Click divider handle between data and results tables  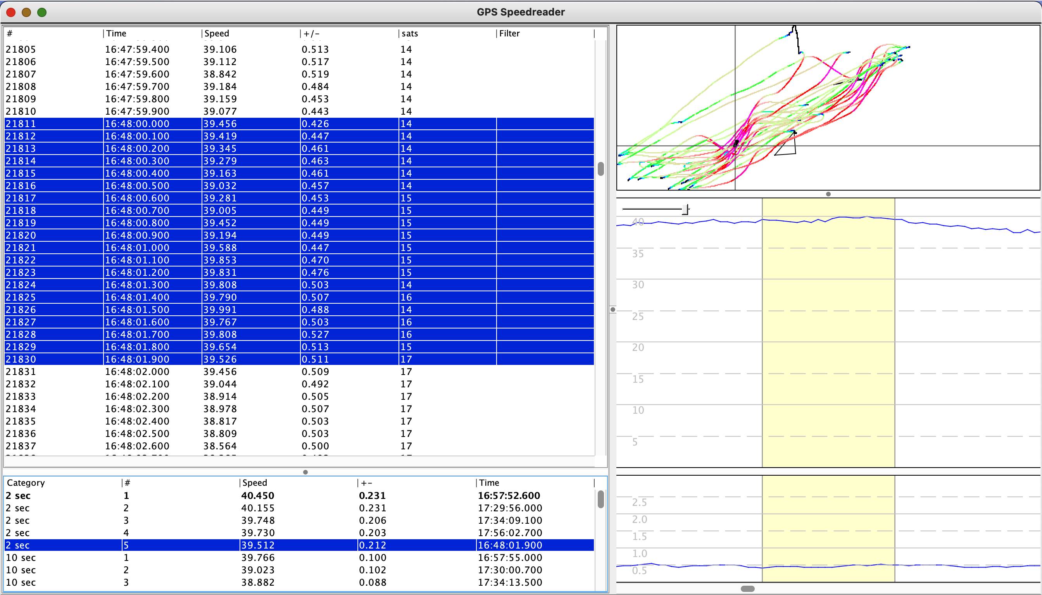[x=305, y=472]
